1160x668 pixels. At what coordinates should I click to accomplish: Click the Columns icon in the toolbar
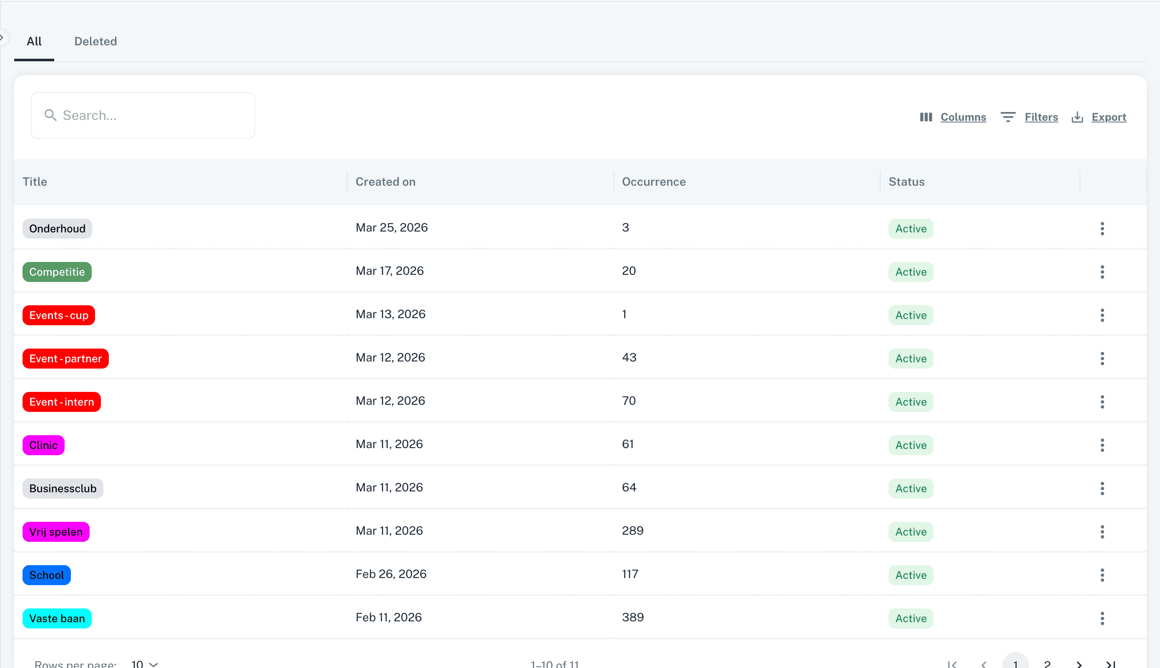coord(926,117)
